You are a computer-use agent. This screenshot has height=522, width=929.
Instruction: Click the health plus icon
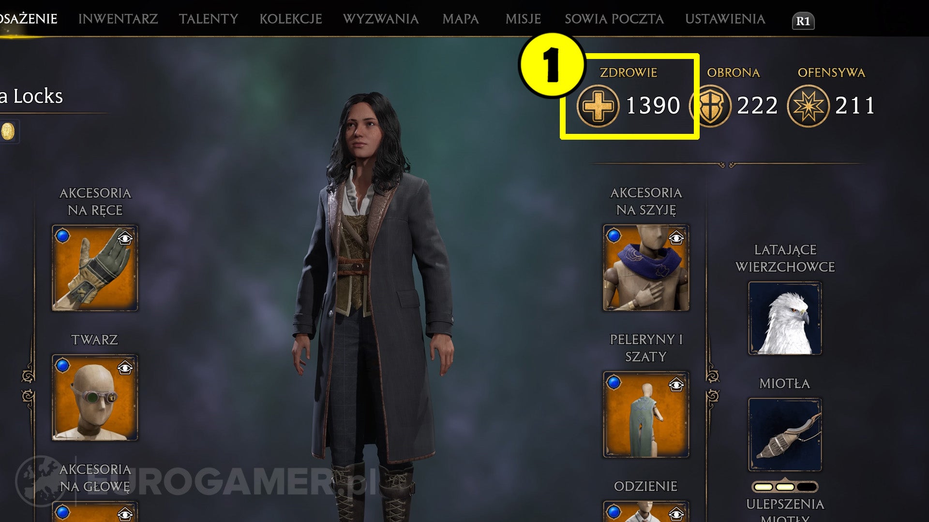point(598,106)
